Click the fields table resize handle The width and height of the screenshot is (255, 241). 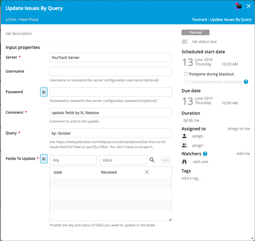tap(170, 220)
